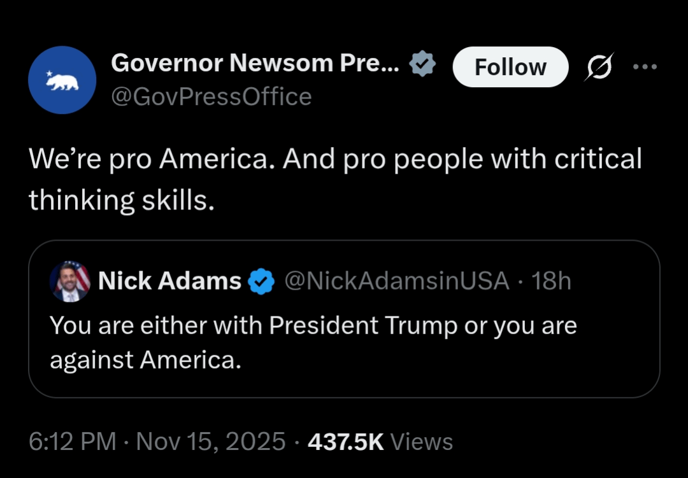
Task: Open Governor Newsom Press Office bear avatar
Action: pyautogui.click(x=62, y=80)
